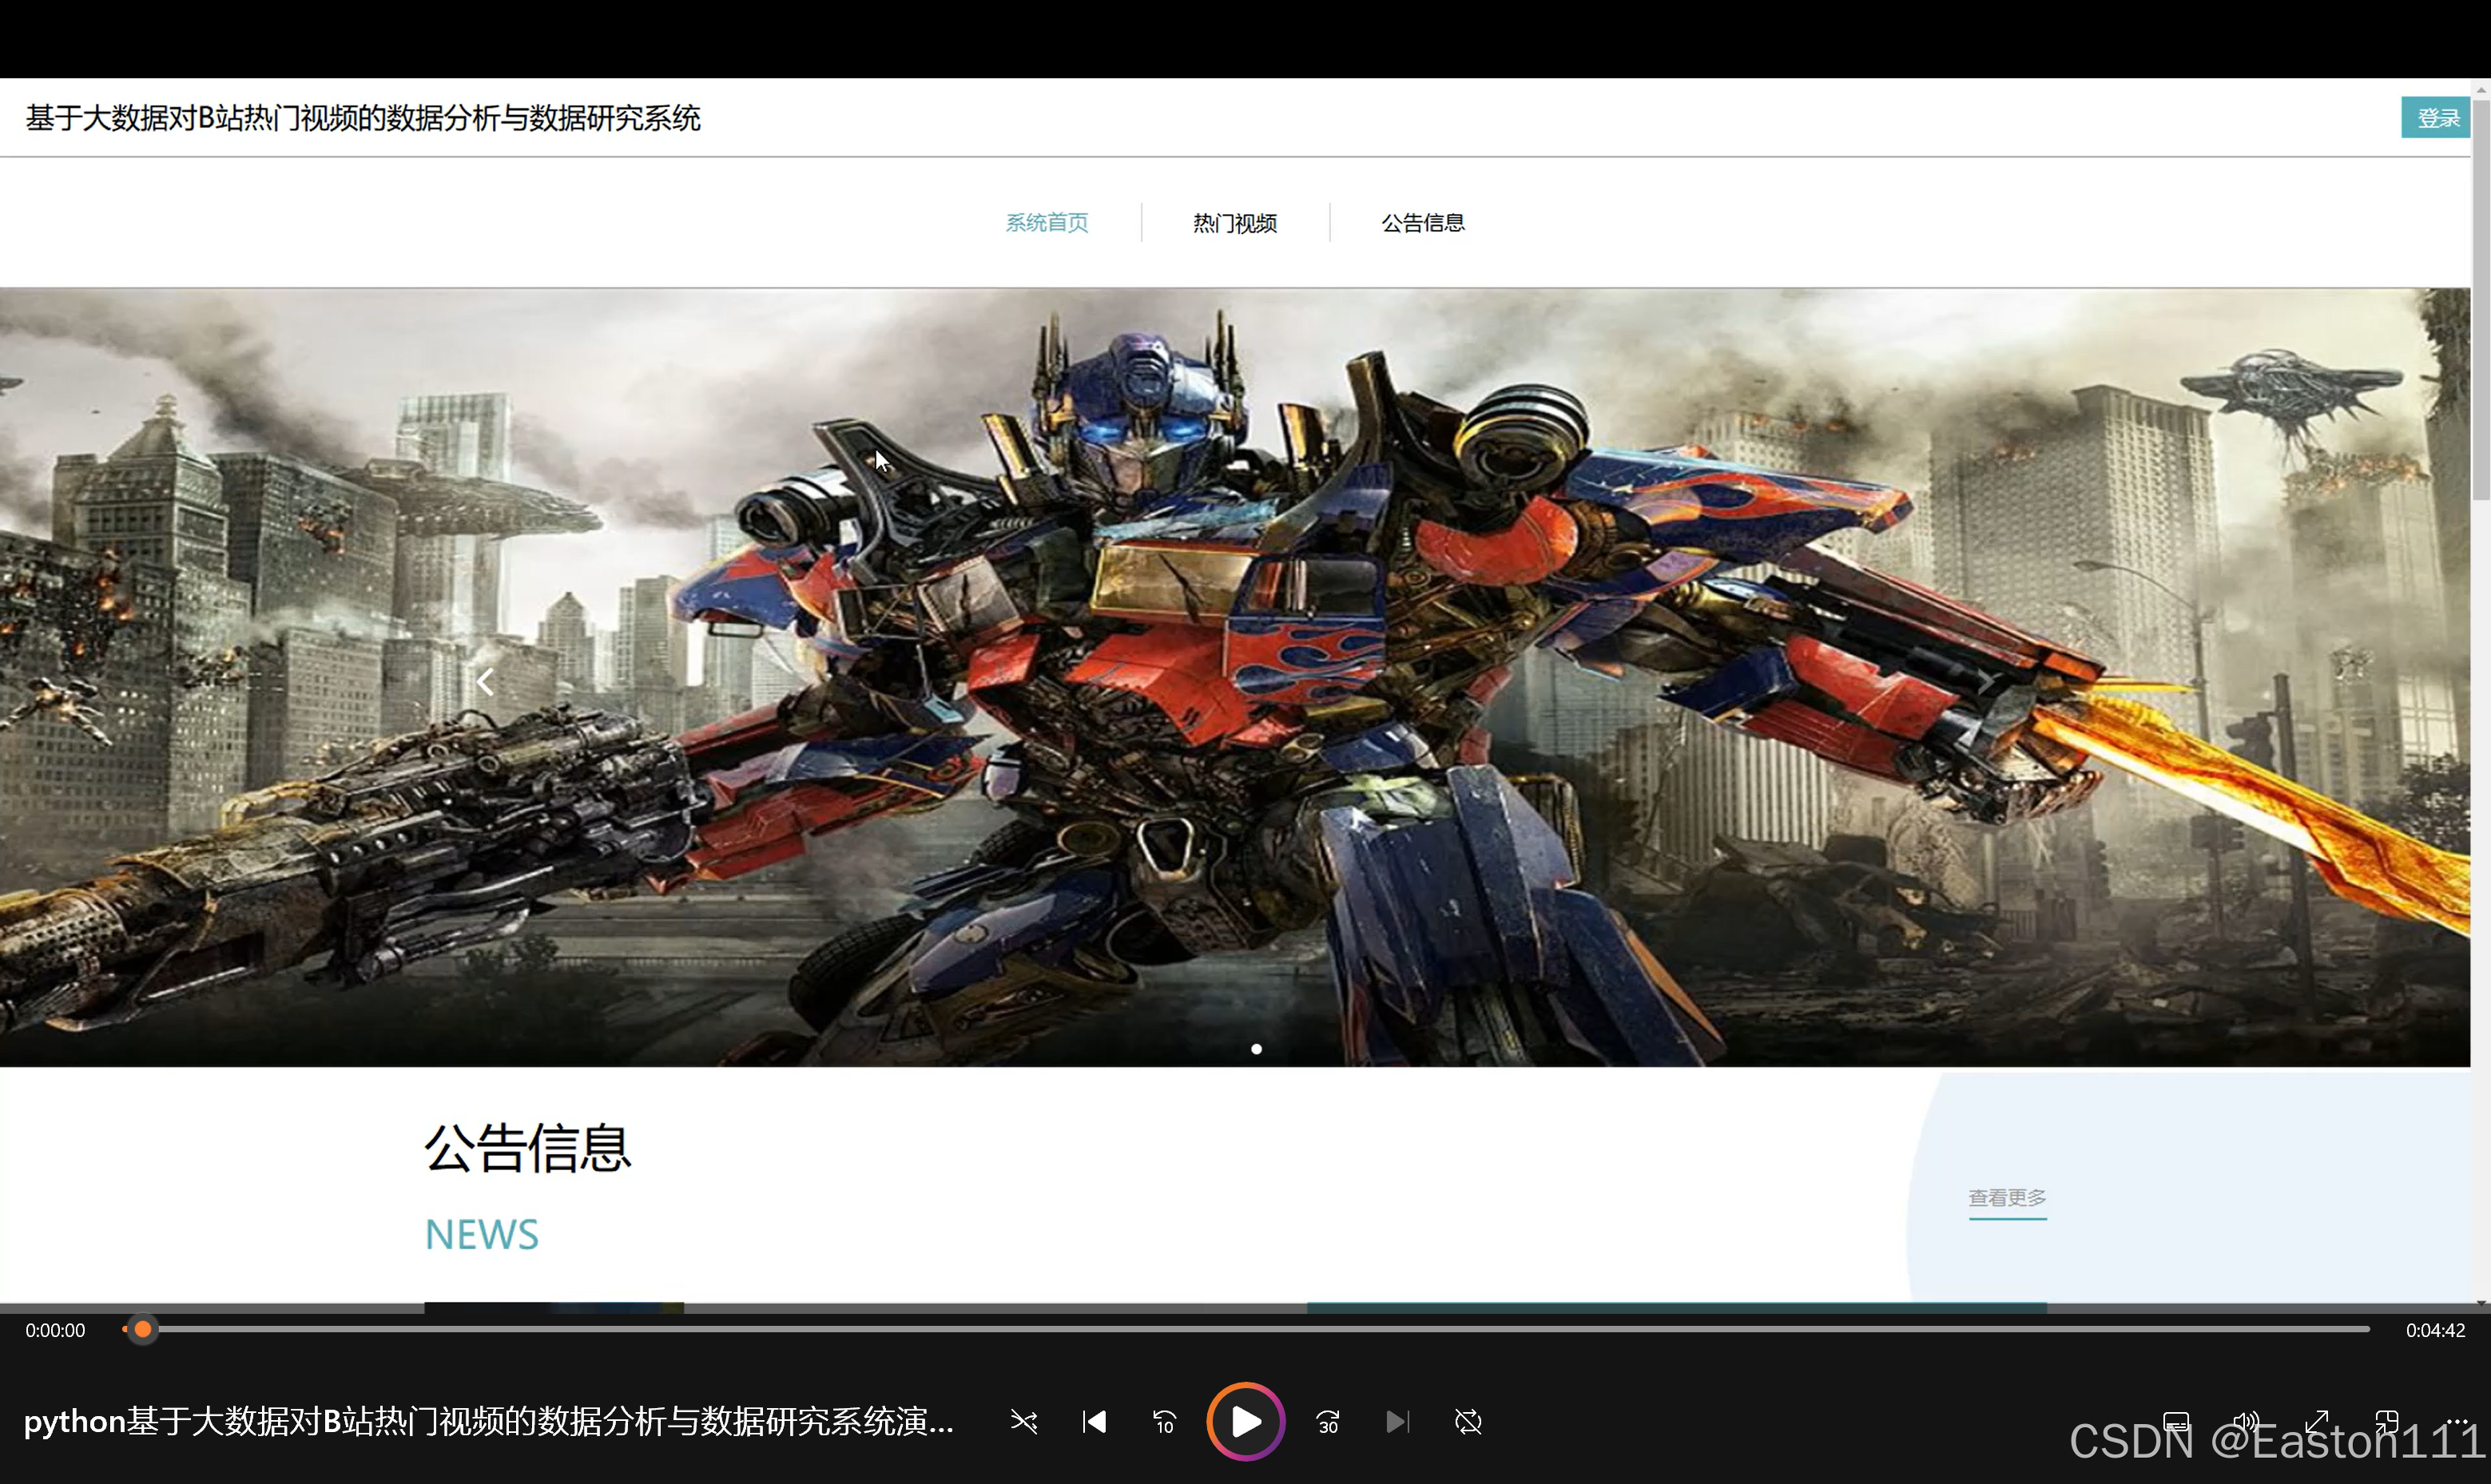Click the NEWS subheading text
Viewport: 2491px width, 1484px height.
(x=481, y=1234)
